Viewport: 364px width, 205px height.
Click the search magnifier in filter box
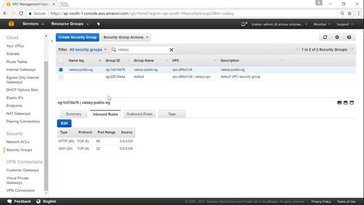(x=114, y=50)
